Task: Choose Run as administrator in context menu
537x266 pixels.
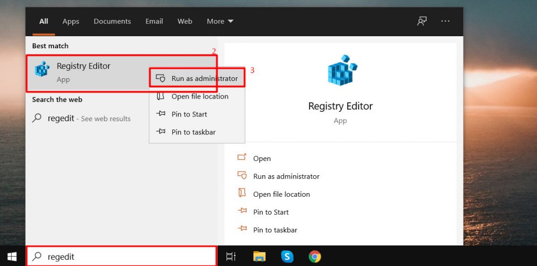Action: [x=204, y=79]
